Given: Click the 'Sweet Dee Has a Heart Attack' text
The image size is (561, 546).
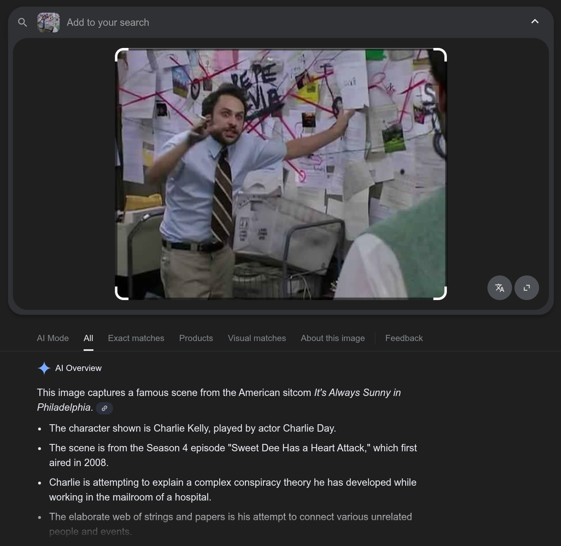Looking at the screenshot, I should (x=299, y=448).
